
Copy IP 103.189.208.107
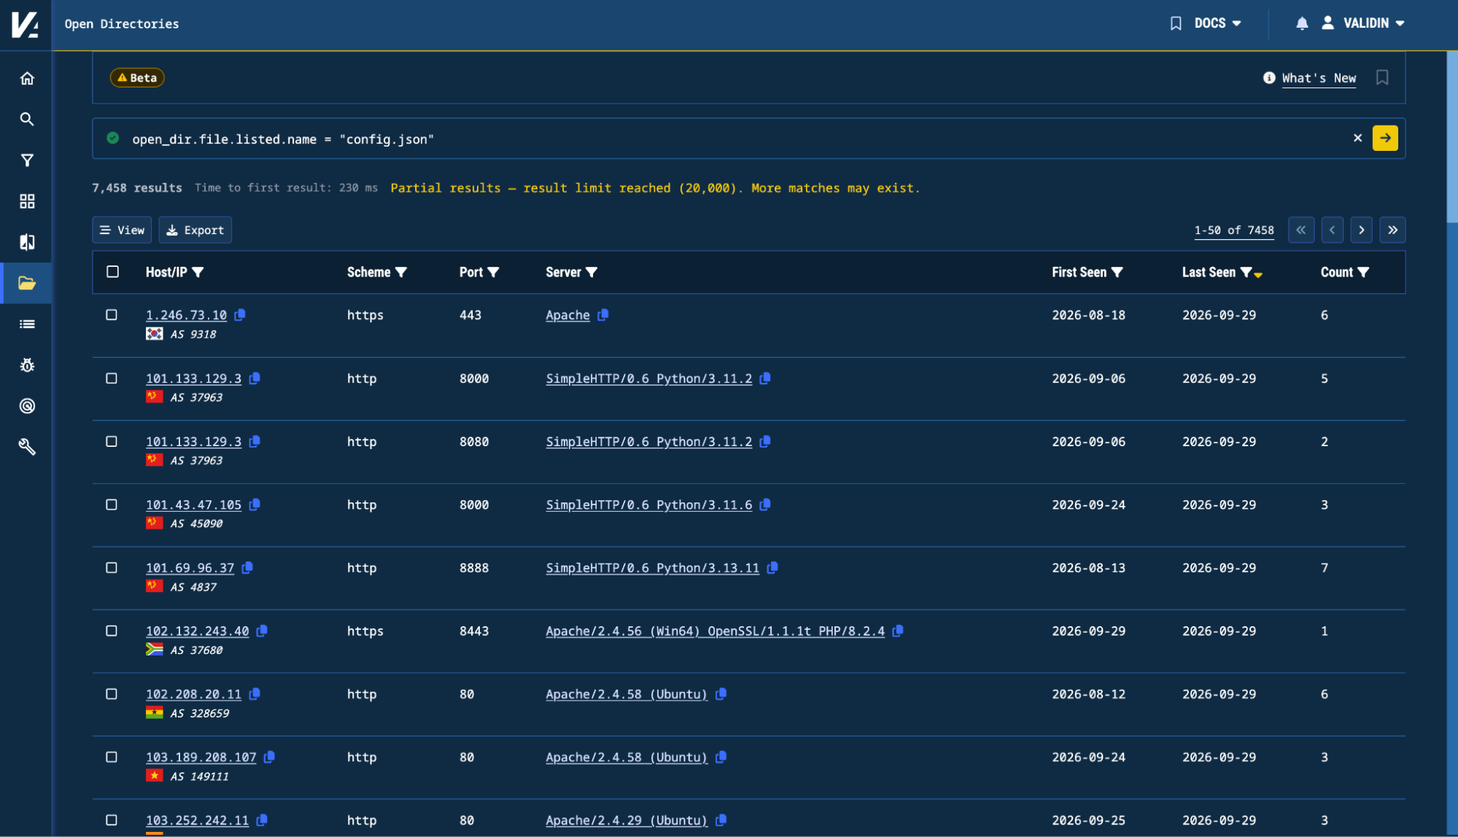tap(269, 758)
